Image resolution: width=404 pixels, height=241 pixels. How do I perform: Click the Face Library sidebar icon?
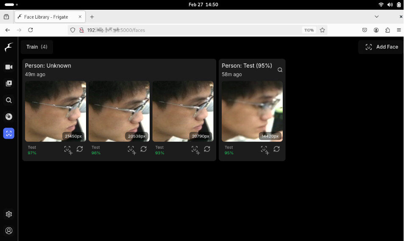point(9,133)
